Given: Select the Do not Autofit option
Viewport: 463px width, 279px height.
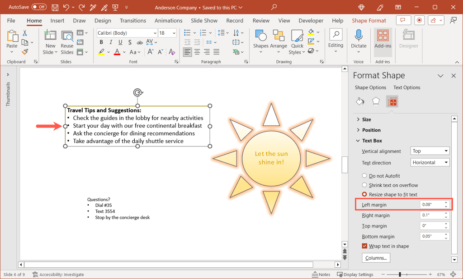Looking at the screenshot, I should click(364, 175).
